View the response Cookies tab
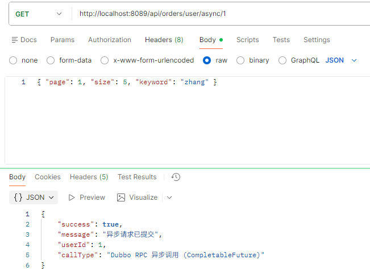The height and width of the screenshot is (280, 370). [48, 177]
